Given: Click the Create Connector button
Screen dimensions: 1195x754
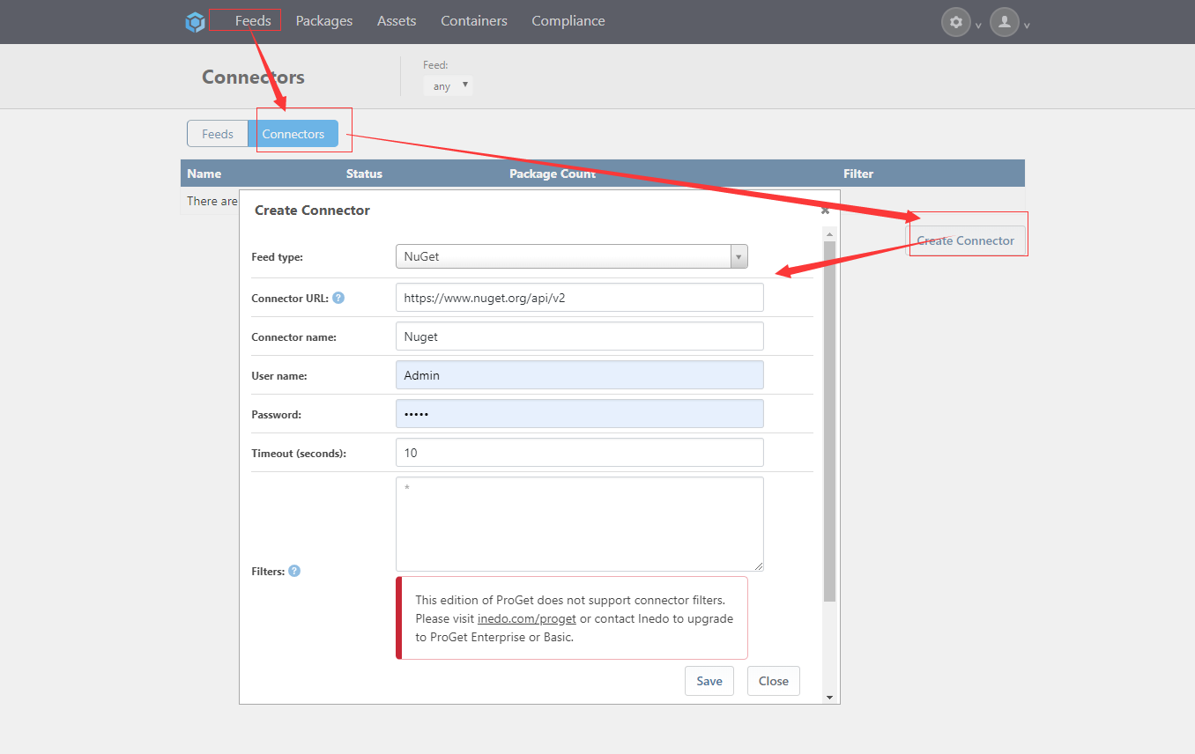Looking at the screenshot, I should 966,240.
